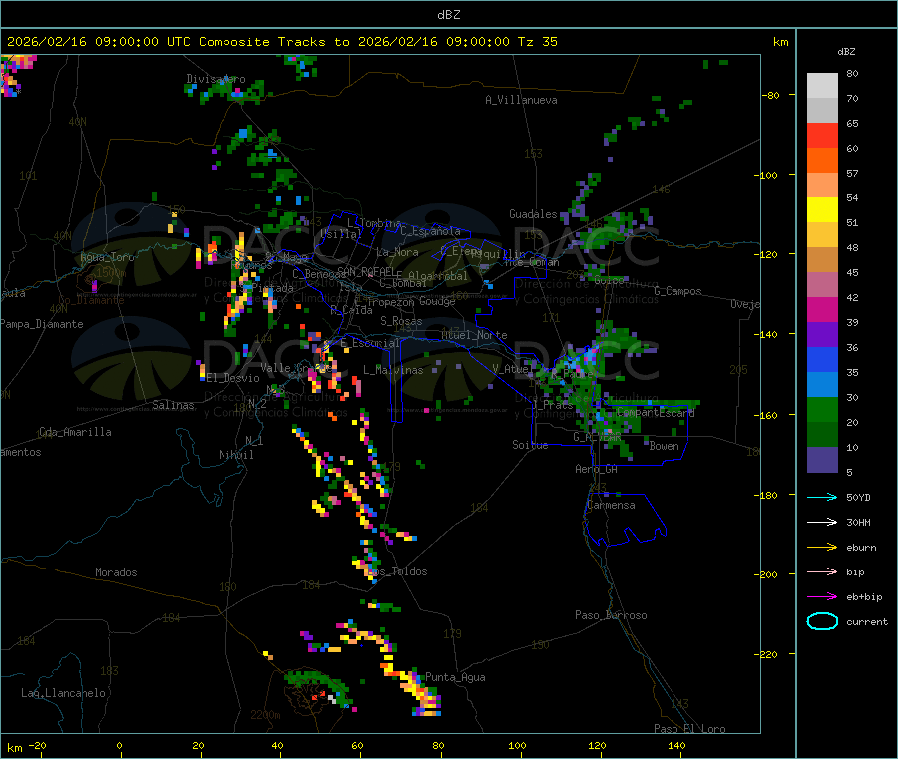Click the A_Villanueva map label

tap(521, 100)
